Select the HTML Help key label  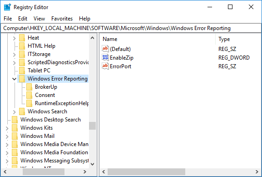[x=41, y=46]
